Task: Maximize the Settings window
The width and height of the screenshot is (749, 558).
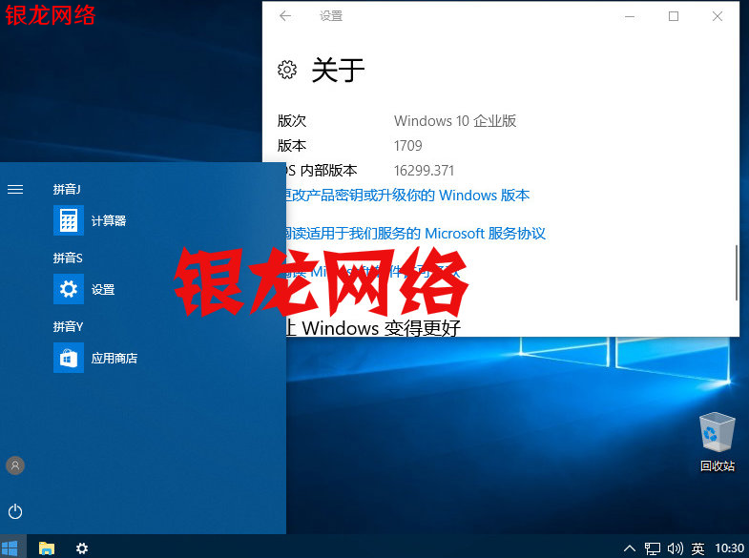Action: [x=674, y=16]
